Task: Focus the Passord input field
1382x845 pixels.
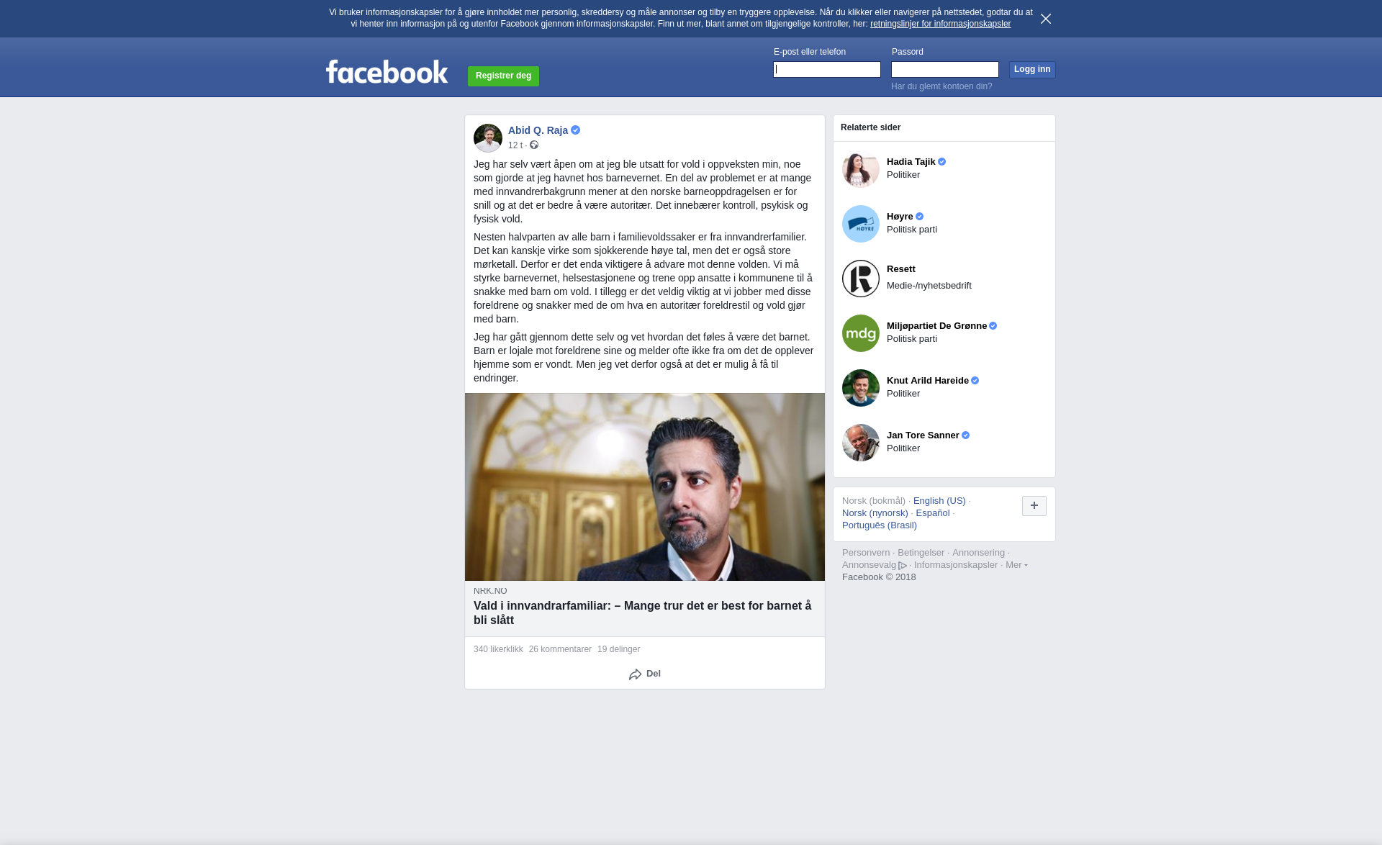Action: (945, 69)
